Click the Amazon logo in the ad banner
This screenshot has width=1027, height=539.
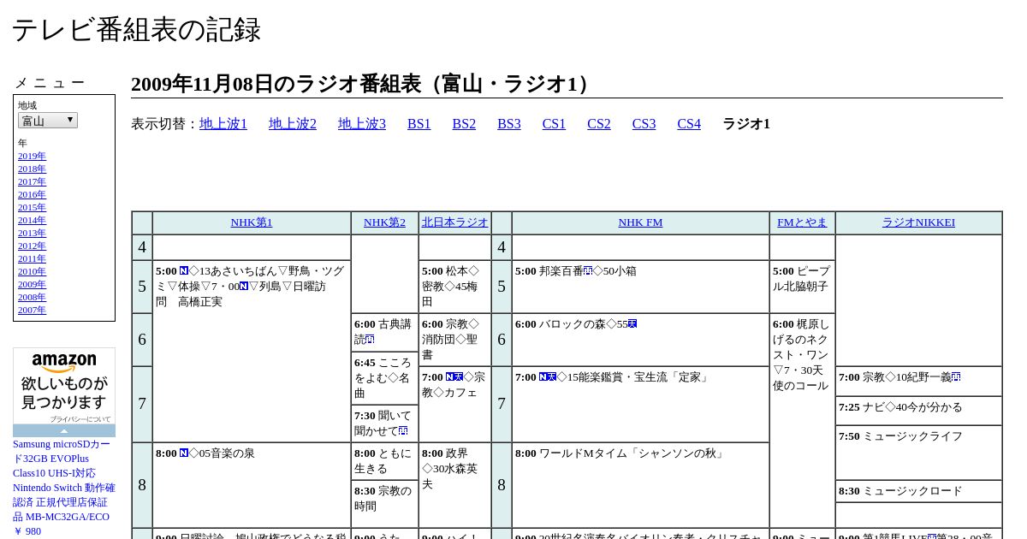pyautogui.click(x=64, y=363)
